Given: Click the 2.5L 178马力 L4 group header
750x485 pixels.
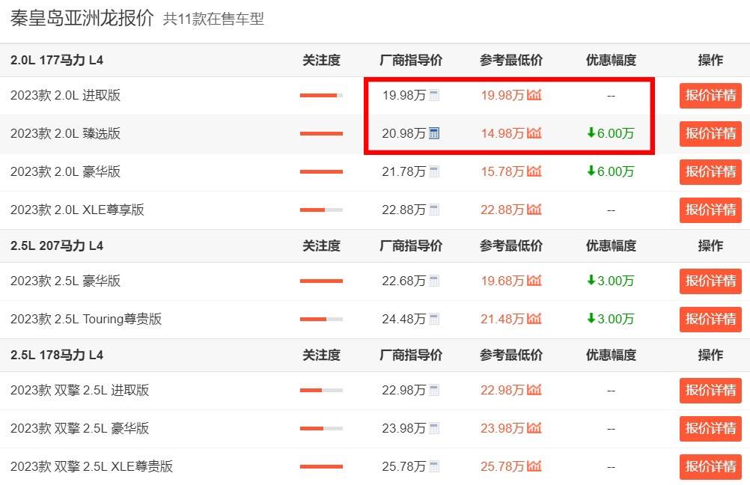Looking at the screenshot, I should tap(57, 356).
